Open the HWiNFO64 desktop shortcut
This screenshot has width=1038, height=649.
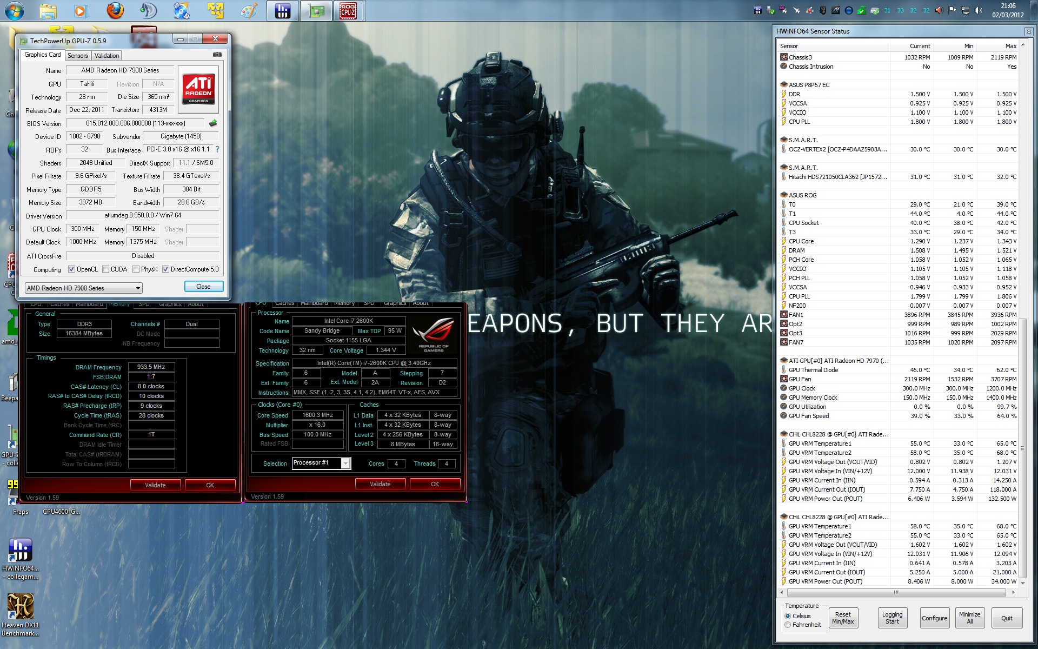tap(21, 559)
